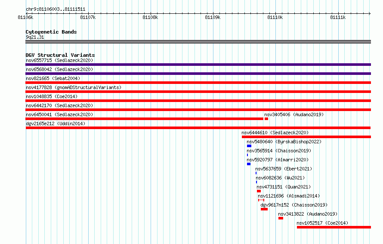Select the red bar under nsv821665
The image size is (383, 244).
198,83
